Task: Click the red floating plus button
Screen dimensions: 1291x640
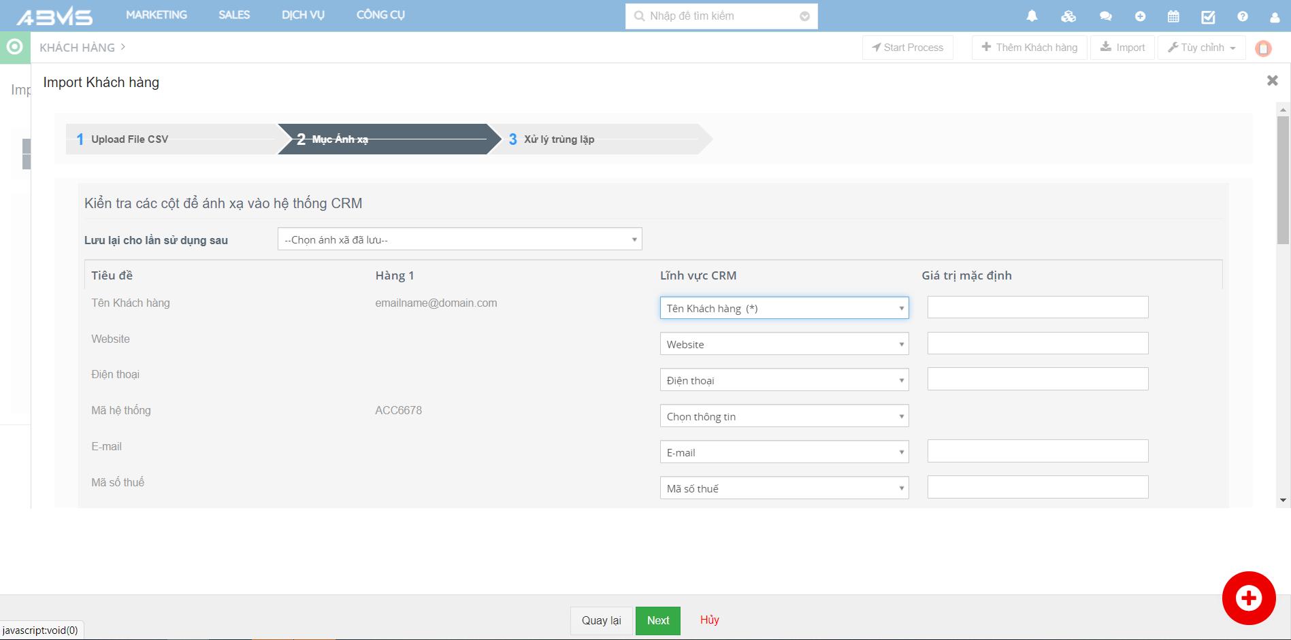Action: pyautogui.click(x=1248, y=598)
